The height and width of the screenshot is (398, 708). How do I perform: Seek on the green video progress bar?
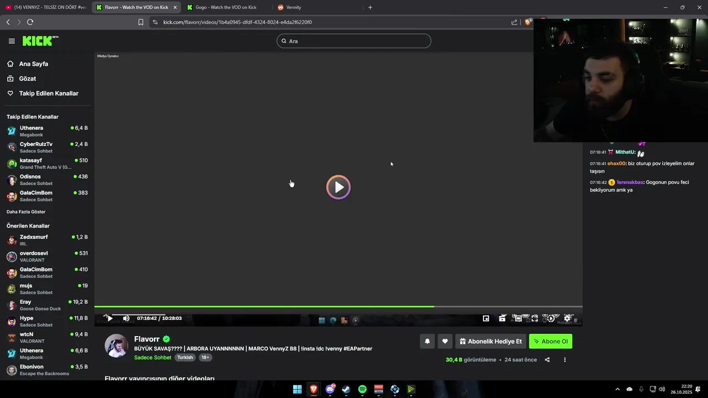pos(338,306)
